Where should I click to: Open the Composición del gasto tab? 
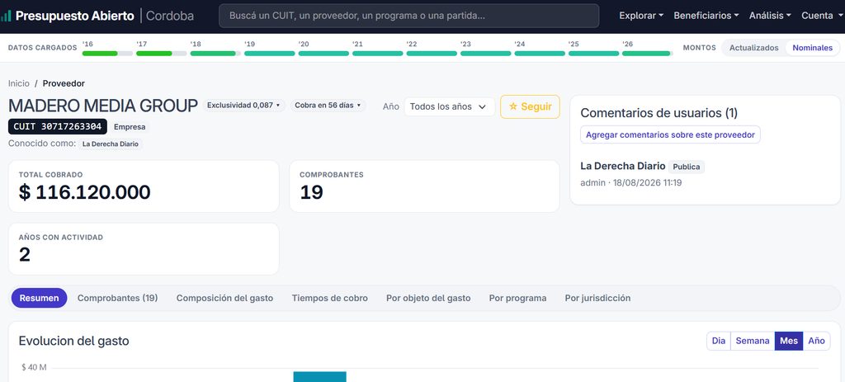pos(224,298)
